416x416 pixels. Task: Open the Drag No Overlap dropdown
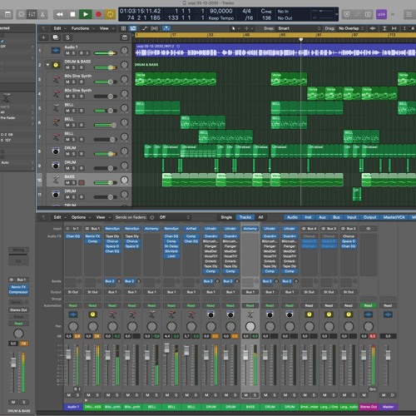point(351,28)
